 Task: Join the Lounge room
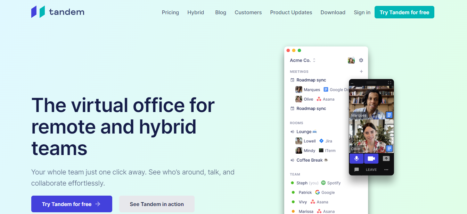click(x=306, y=132)
